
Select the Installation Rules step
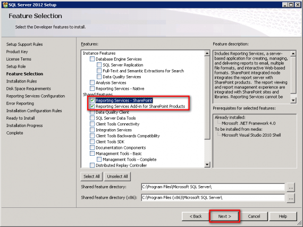pyautogui.click(x=21, y=81)
